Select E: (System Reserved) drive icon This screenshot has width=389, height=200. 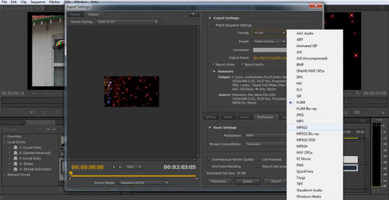point(15,153)
